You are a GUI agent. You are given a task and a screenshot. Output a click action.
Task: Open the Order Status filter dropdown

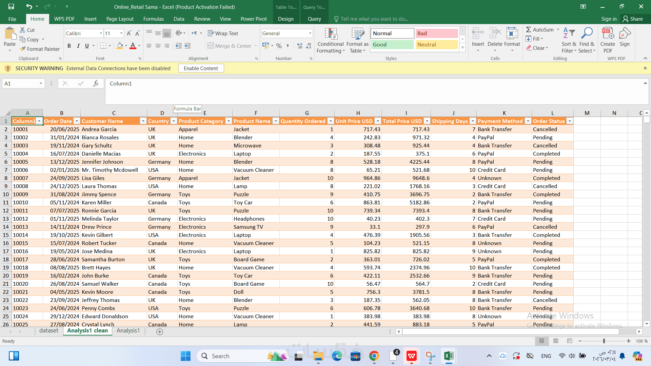(x=570, y=121)
